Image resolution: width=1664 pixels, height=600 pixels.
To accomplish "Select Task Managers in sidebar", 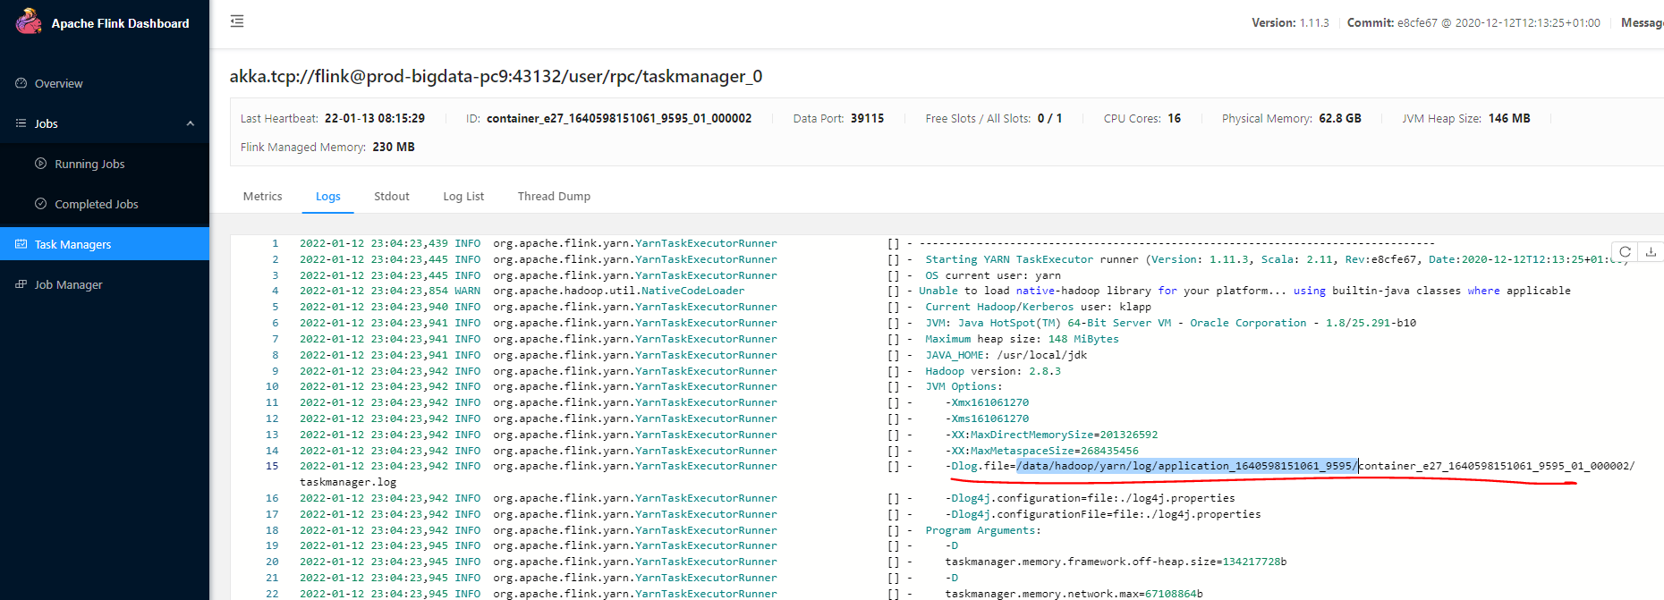I will 105,244.
